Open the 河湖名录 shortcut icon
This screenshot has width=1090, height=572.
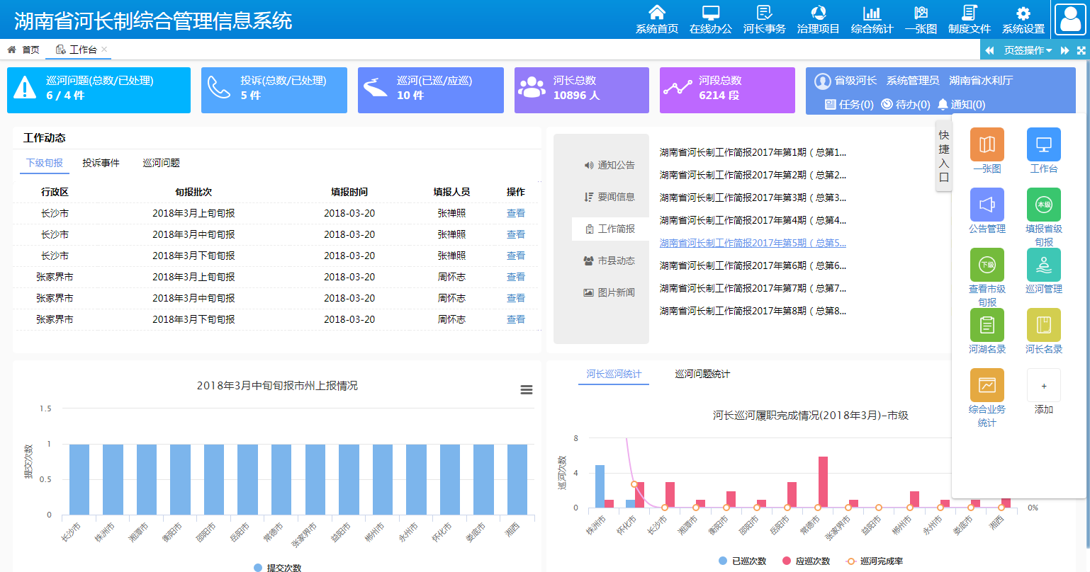[x=987, y=326]
